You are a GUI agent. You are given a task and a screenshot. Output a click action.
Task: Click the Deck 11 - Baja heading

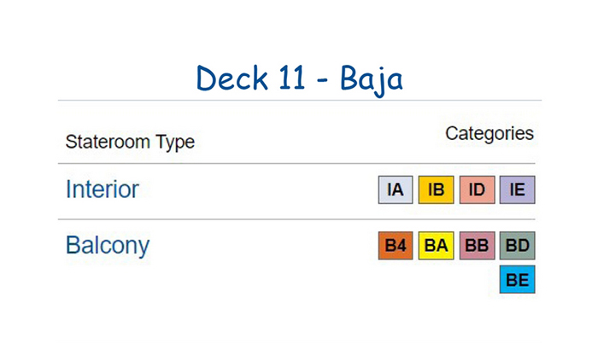[x=299, y=79]
